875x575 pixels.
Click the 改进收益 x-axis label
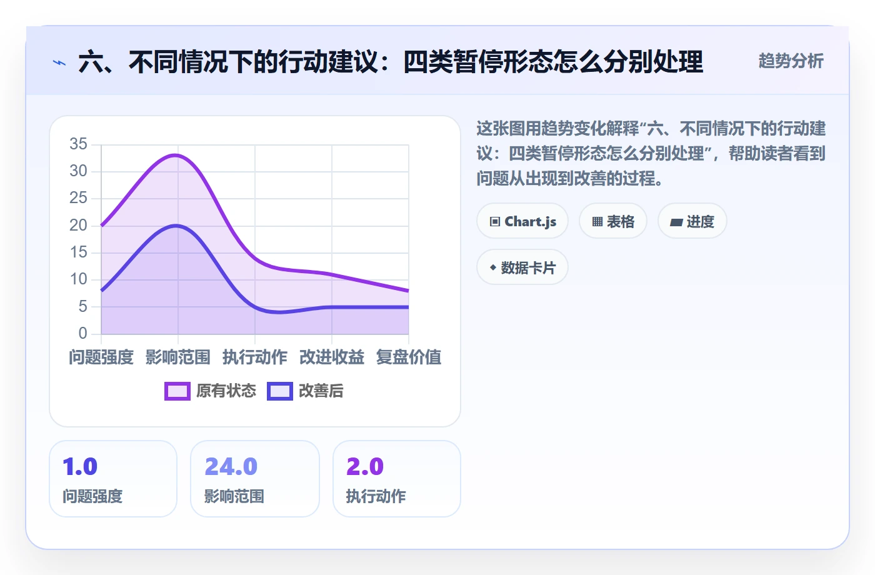coord(332,357)
